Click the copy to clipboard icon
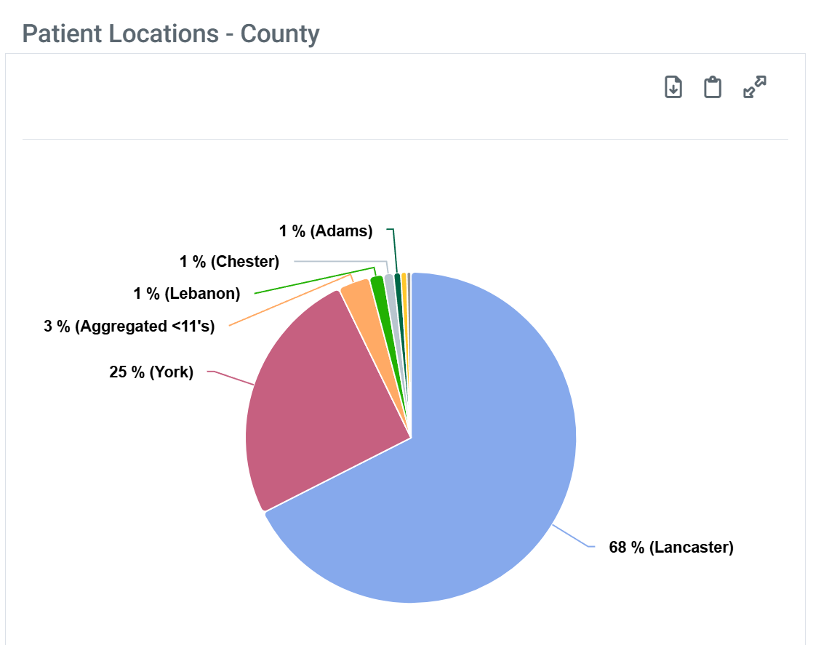 pos(713,87)
